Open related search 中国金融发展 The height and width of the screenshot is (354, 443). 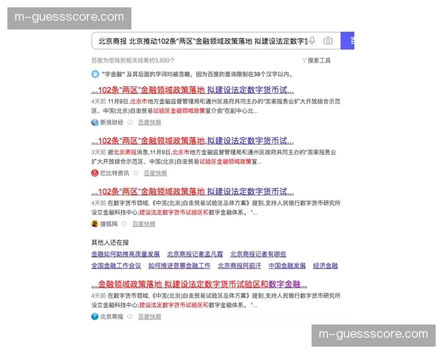click(x=287, y=265)
